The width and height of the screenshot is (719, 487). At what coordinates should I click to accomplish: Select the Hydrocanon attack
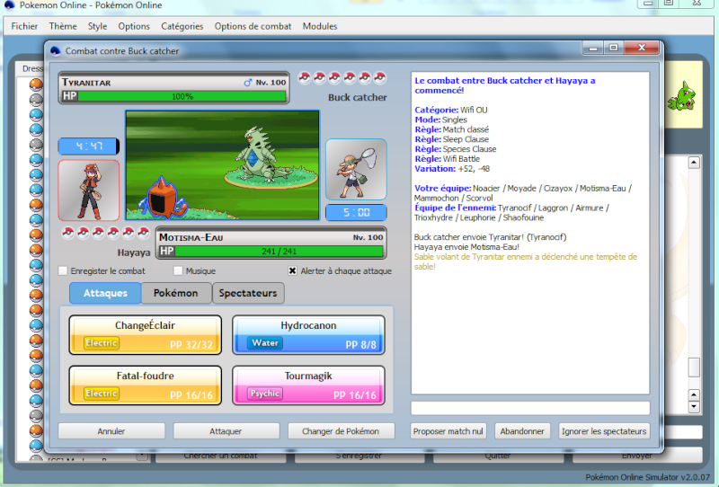308,335
